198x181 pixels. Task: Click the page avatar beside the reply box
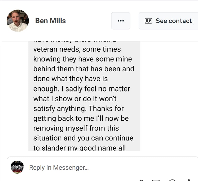(17, 167)
